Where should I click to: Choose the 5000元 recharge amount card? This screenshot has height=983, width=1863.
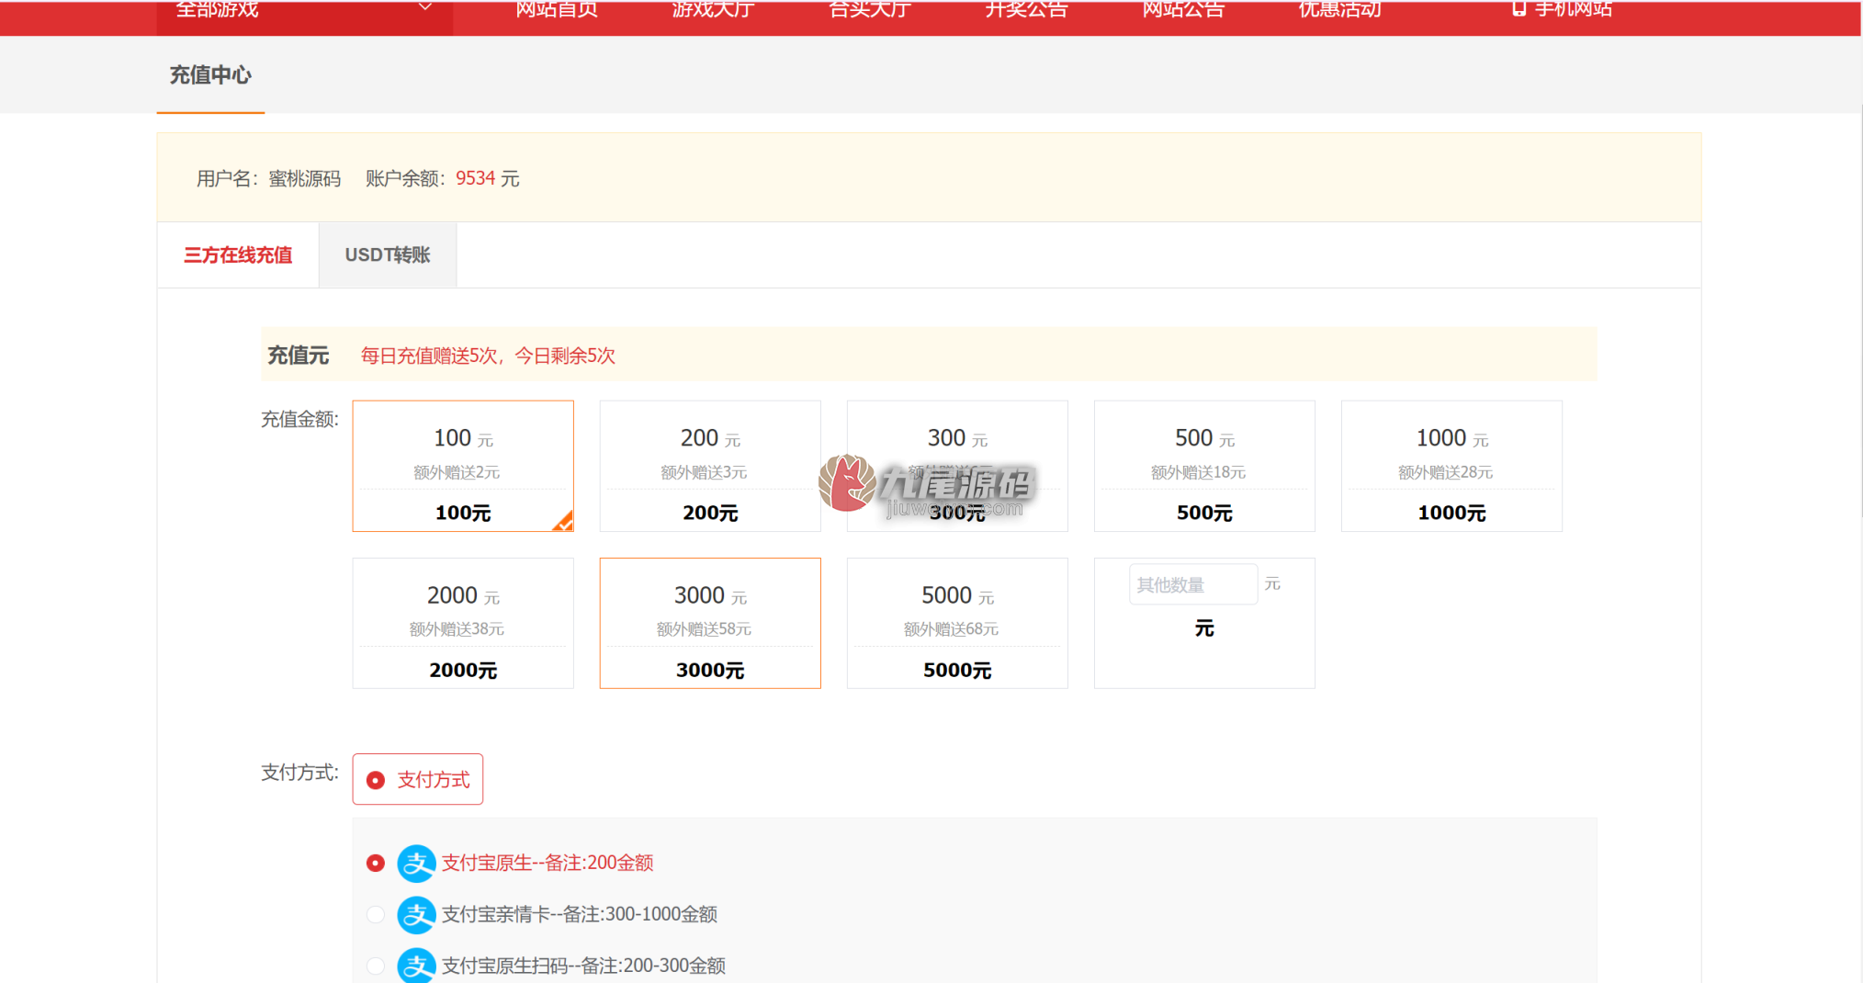point(957,623)
